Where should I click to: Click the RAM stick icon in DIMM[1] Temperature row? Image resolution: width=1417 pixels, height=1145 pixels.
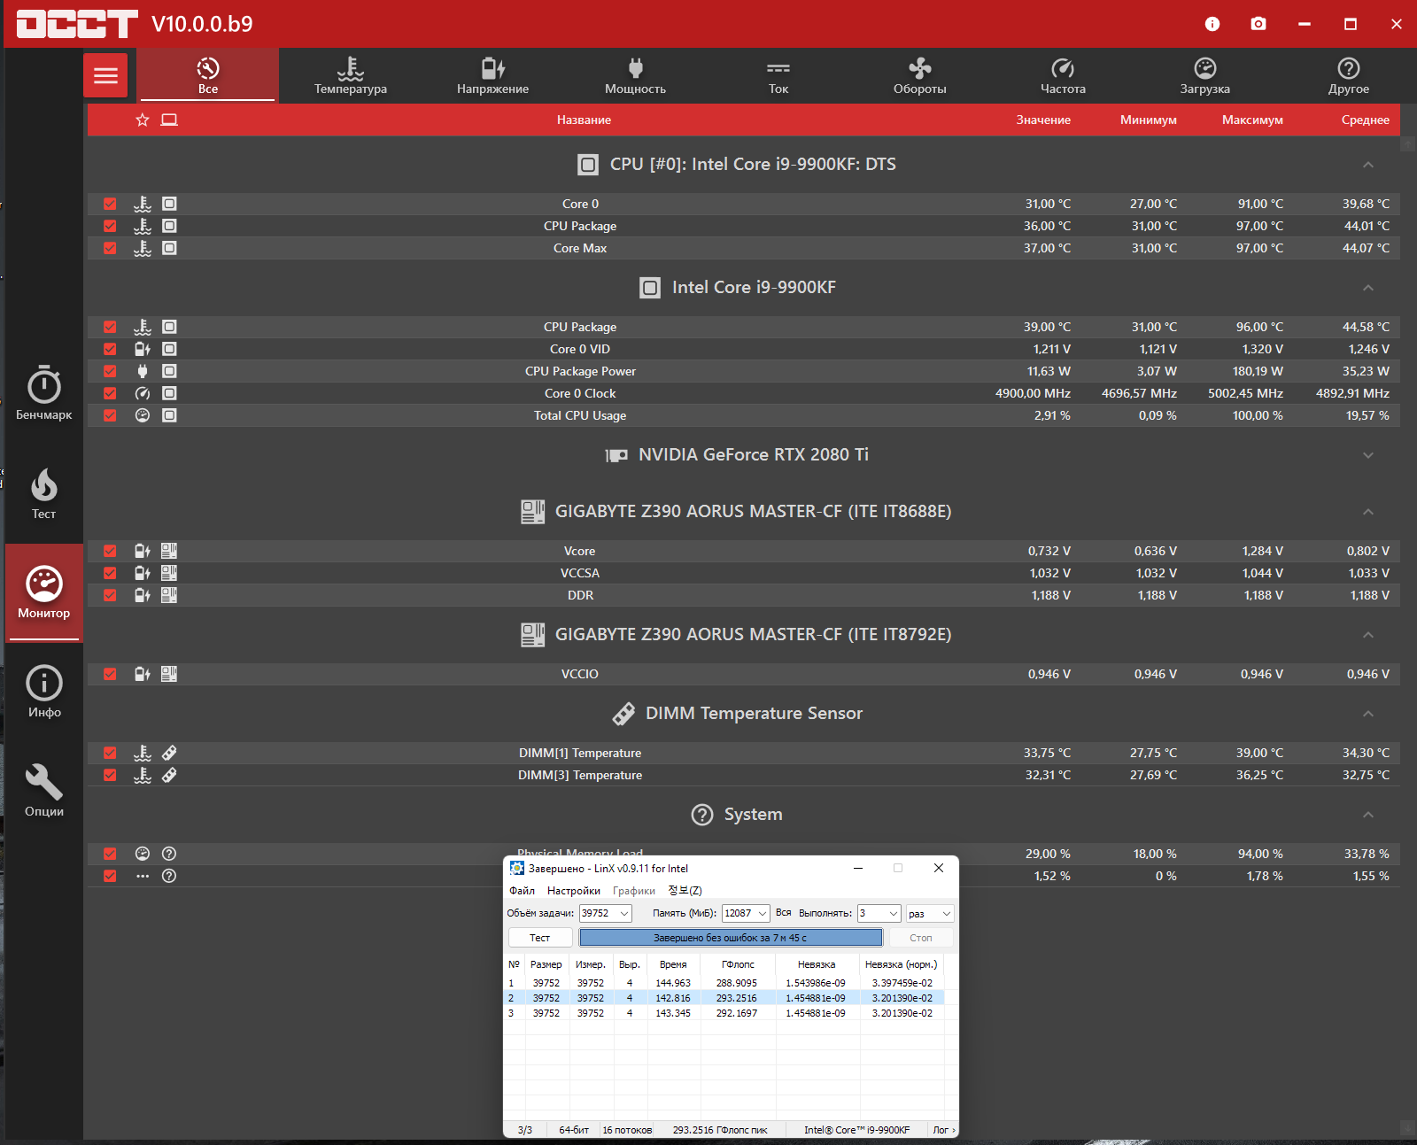pyautogui.click(x=169, y=753)
